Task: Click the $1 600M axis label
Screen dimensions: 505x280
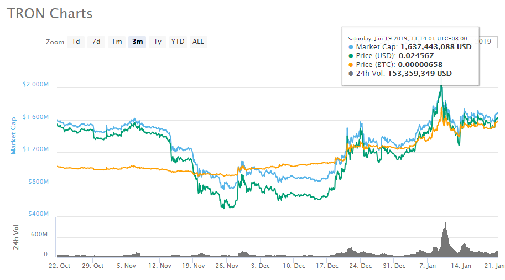Action: [35, 117]
